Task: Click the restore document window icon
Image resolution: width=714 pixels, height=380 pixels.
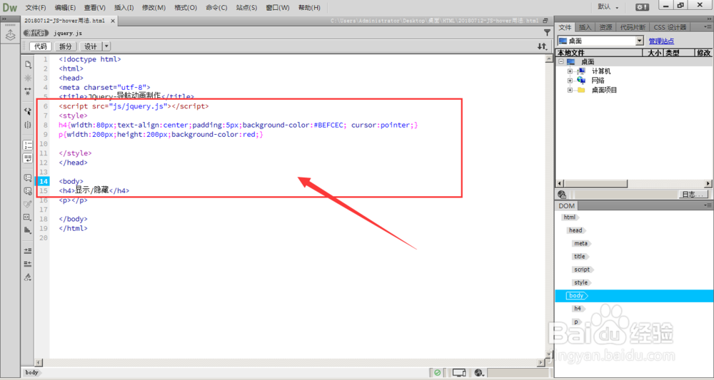Action: tap(546, 21)
